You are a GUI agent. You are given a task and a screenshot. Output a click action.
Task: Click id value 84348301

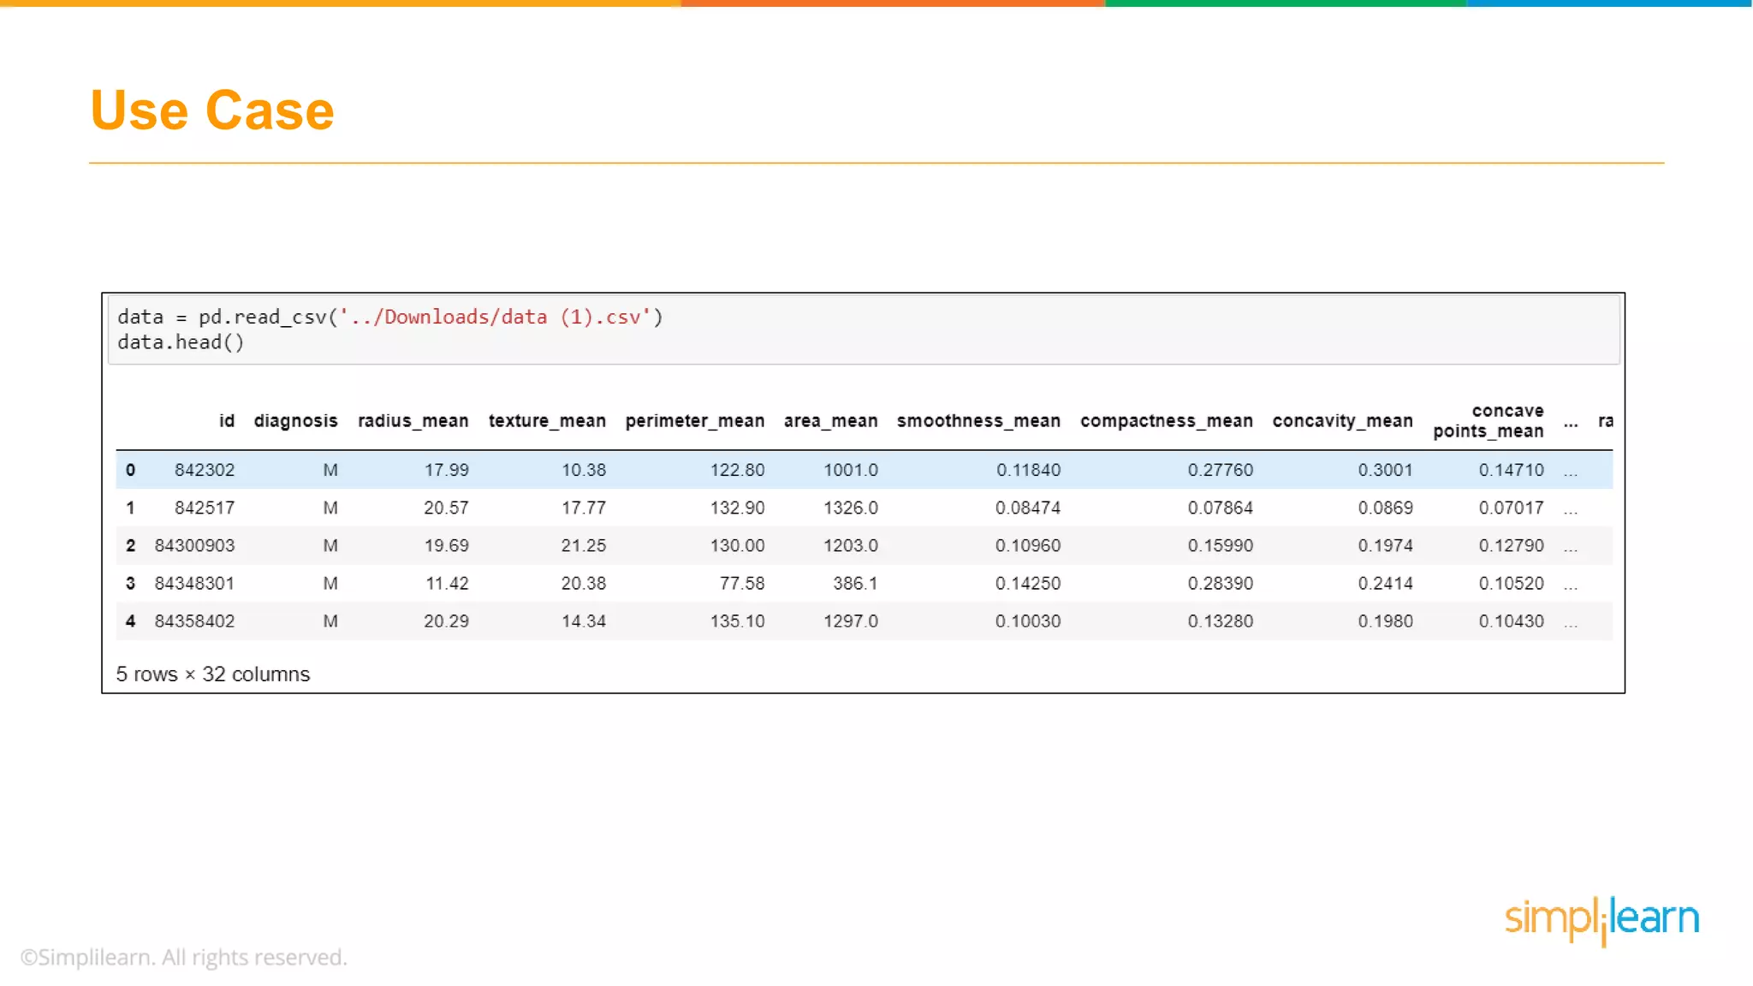(x=194, y=583)
